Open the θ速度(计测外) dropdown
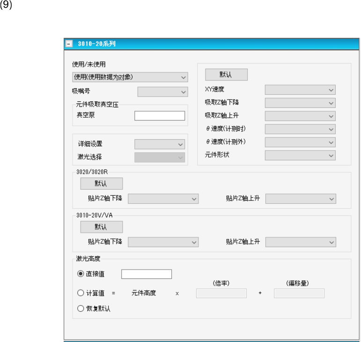 point(300,142)
